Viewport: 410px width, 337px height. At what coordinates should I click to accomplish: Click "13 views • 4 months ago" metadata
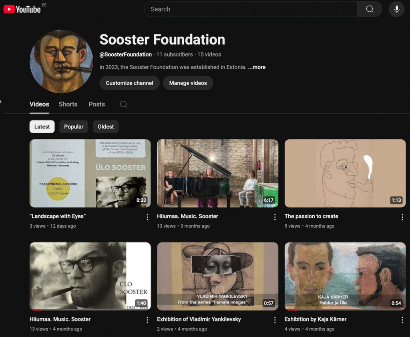click(x=56, y=329)
